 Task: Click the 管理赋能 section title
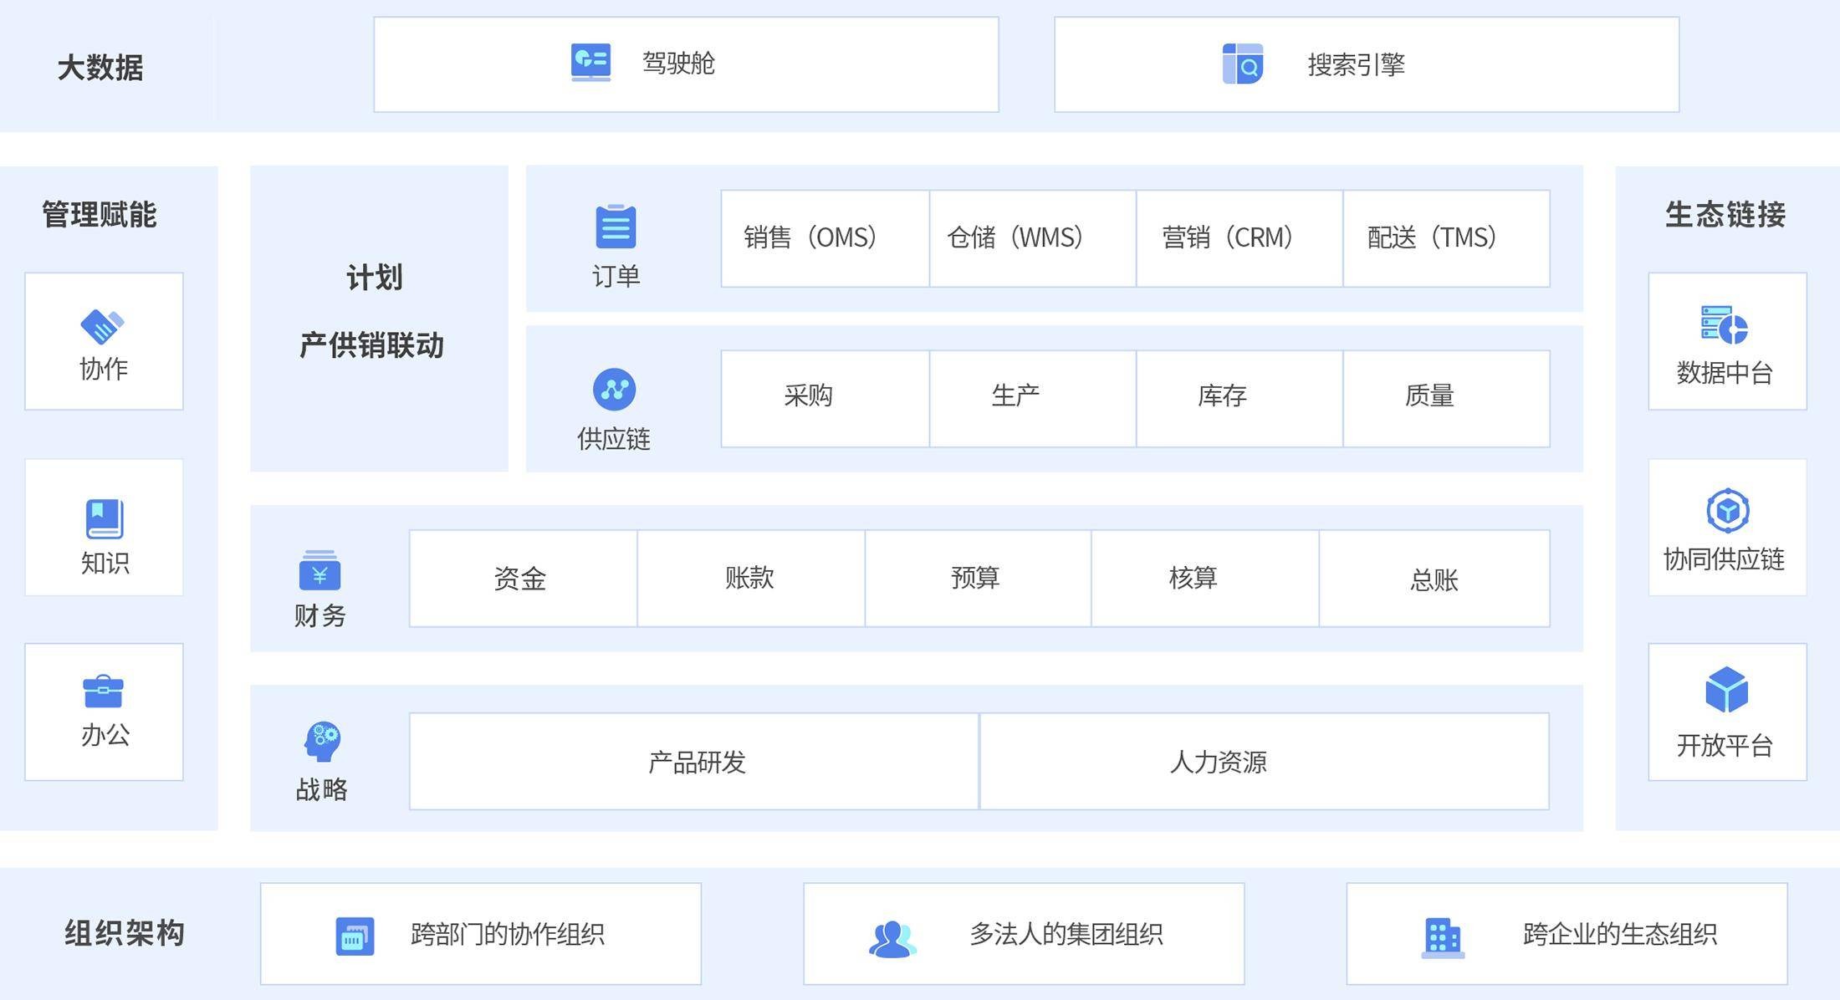click(x=100, y=215)
